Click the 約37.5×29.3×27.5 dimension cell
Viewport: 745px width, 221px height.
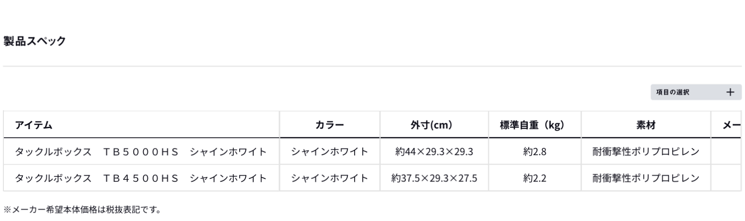(434, 178)
